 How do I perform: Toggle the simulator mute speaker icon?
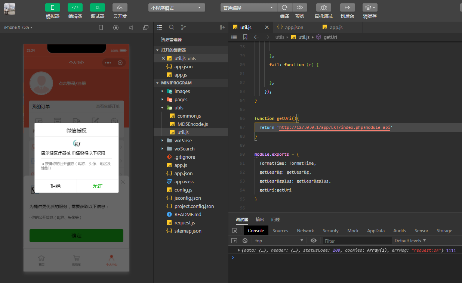[x=131, y=28]
